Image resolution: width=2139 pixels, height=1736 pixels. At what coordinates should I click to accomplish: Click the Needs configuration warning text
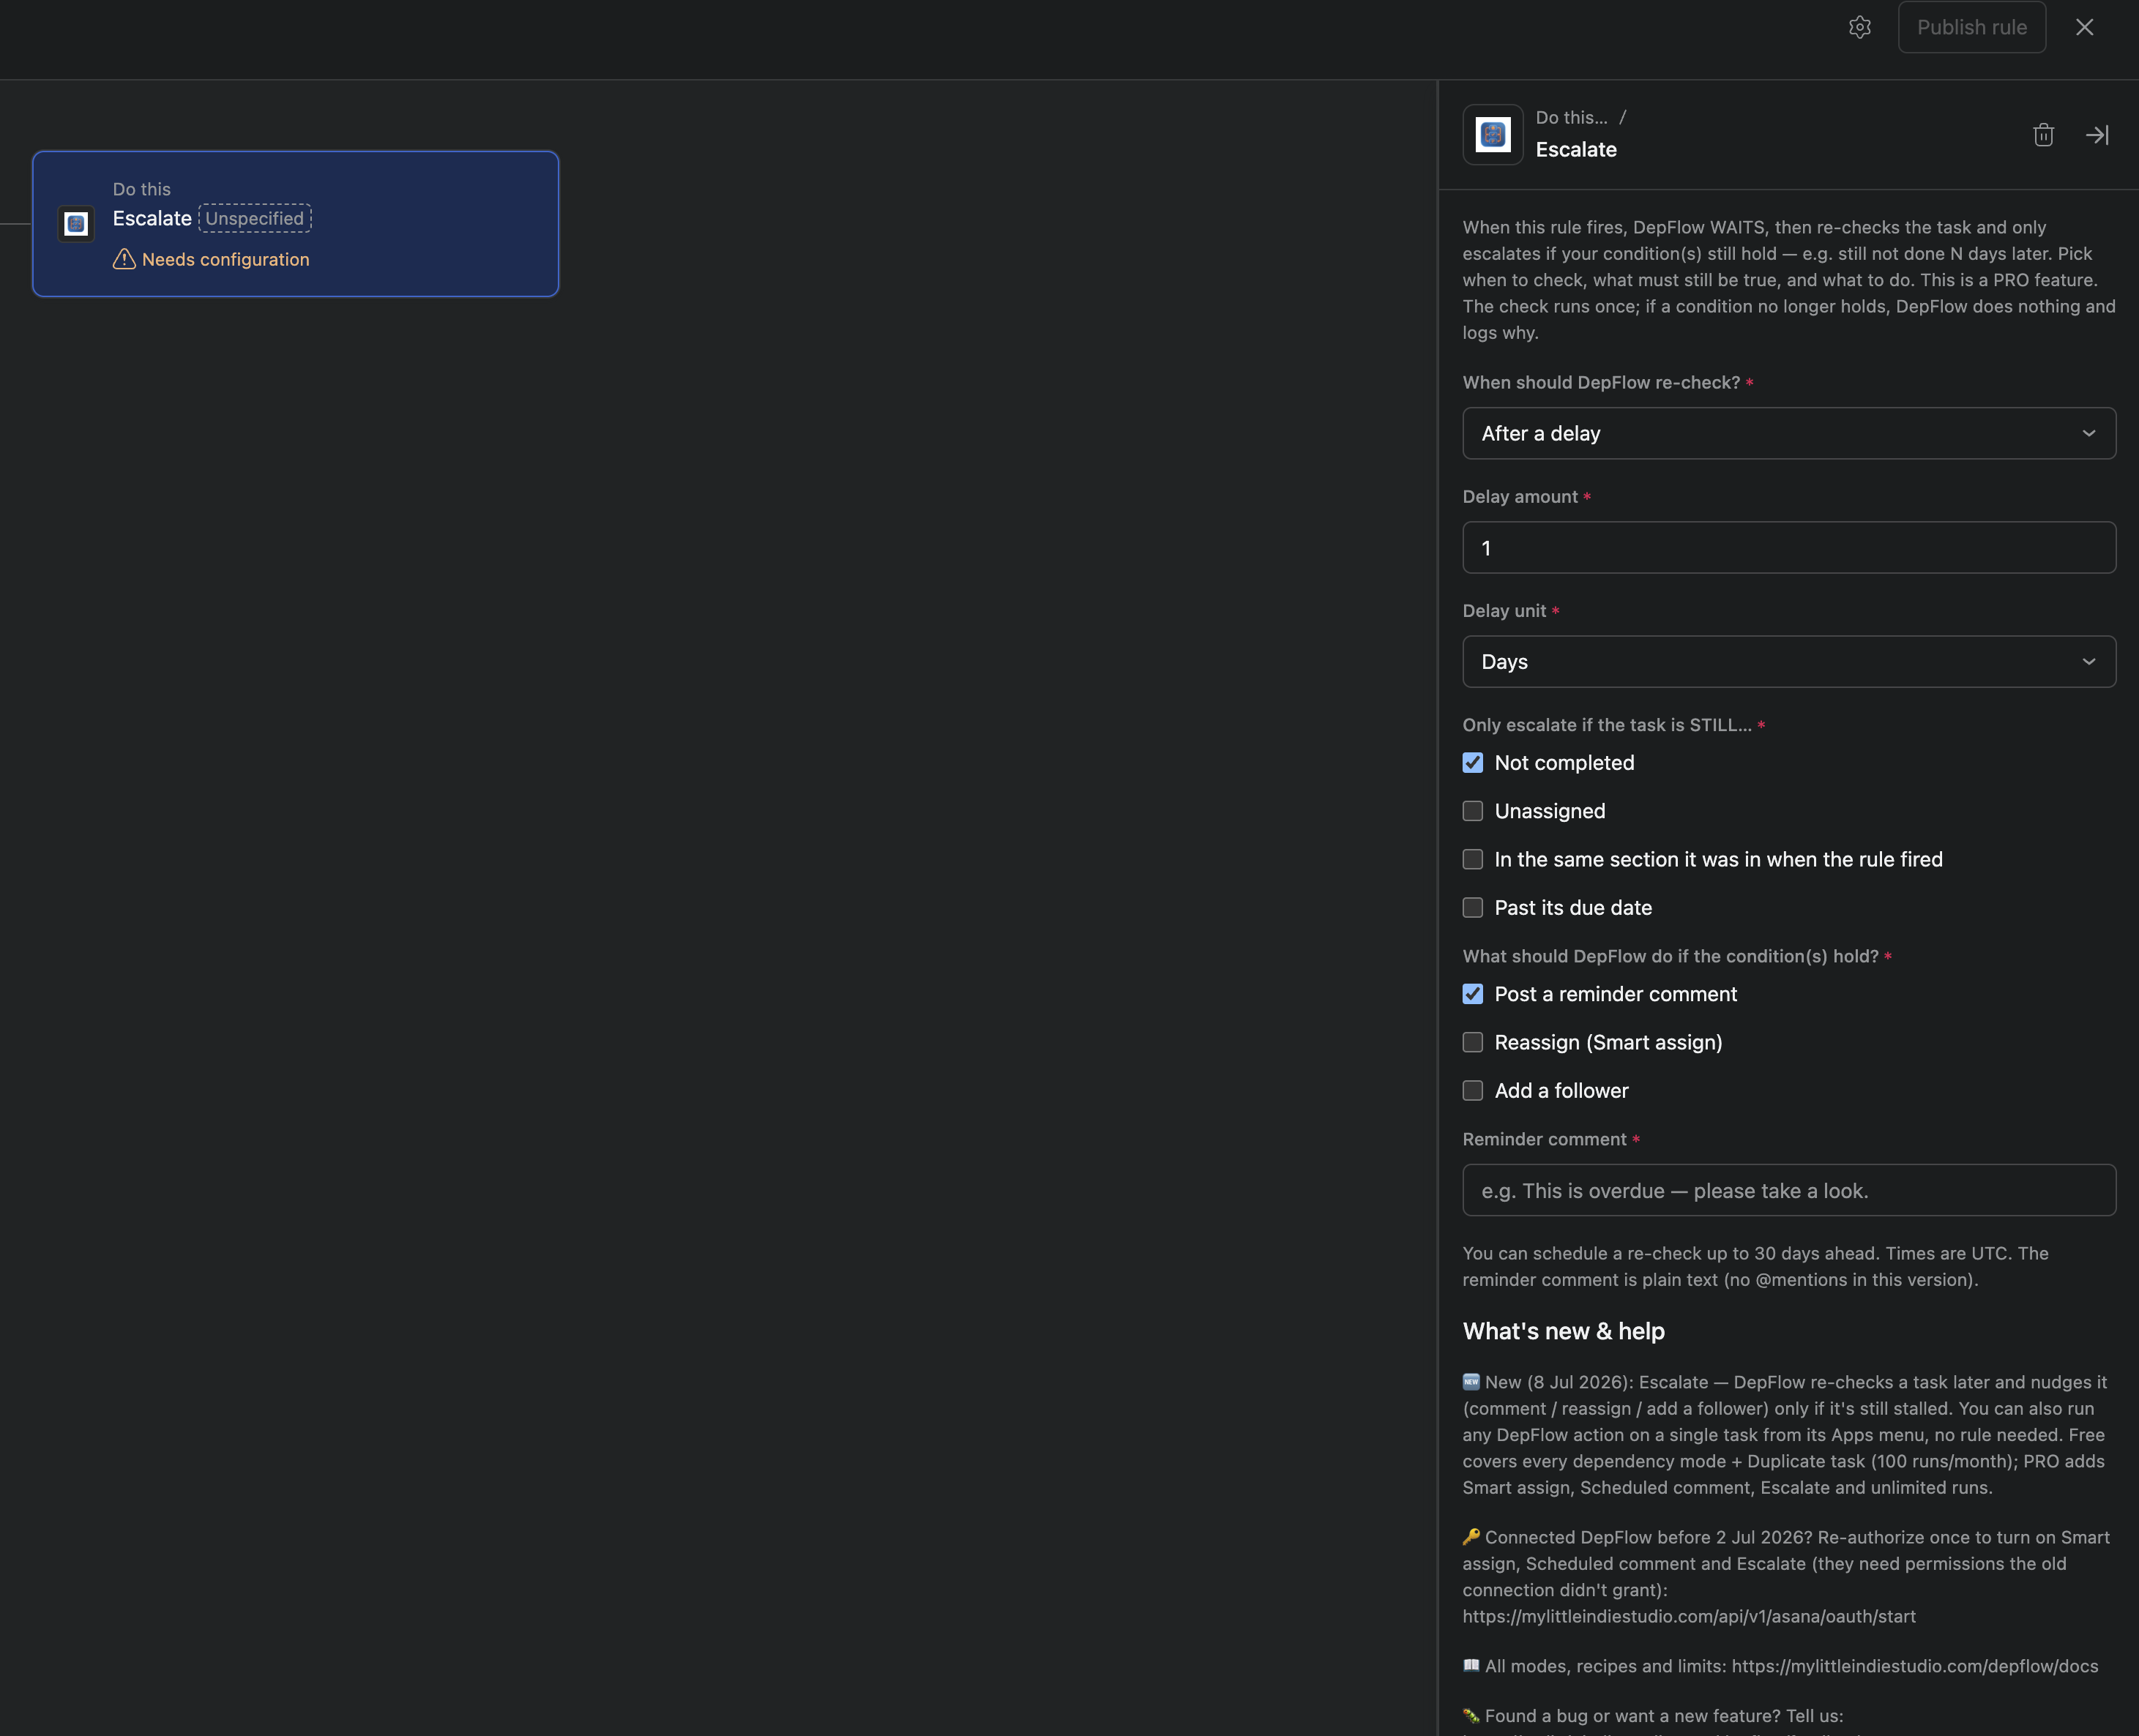[225, 259]
